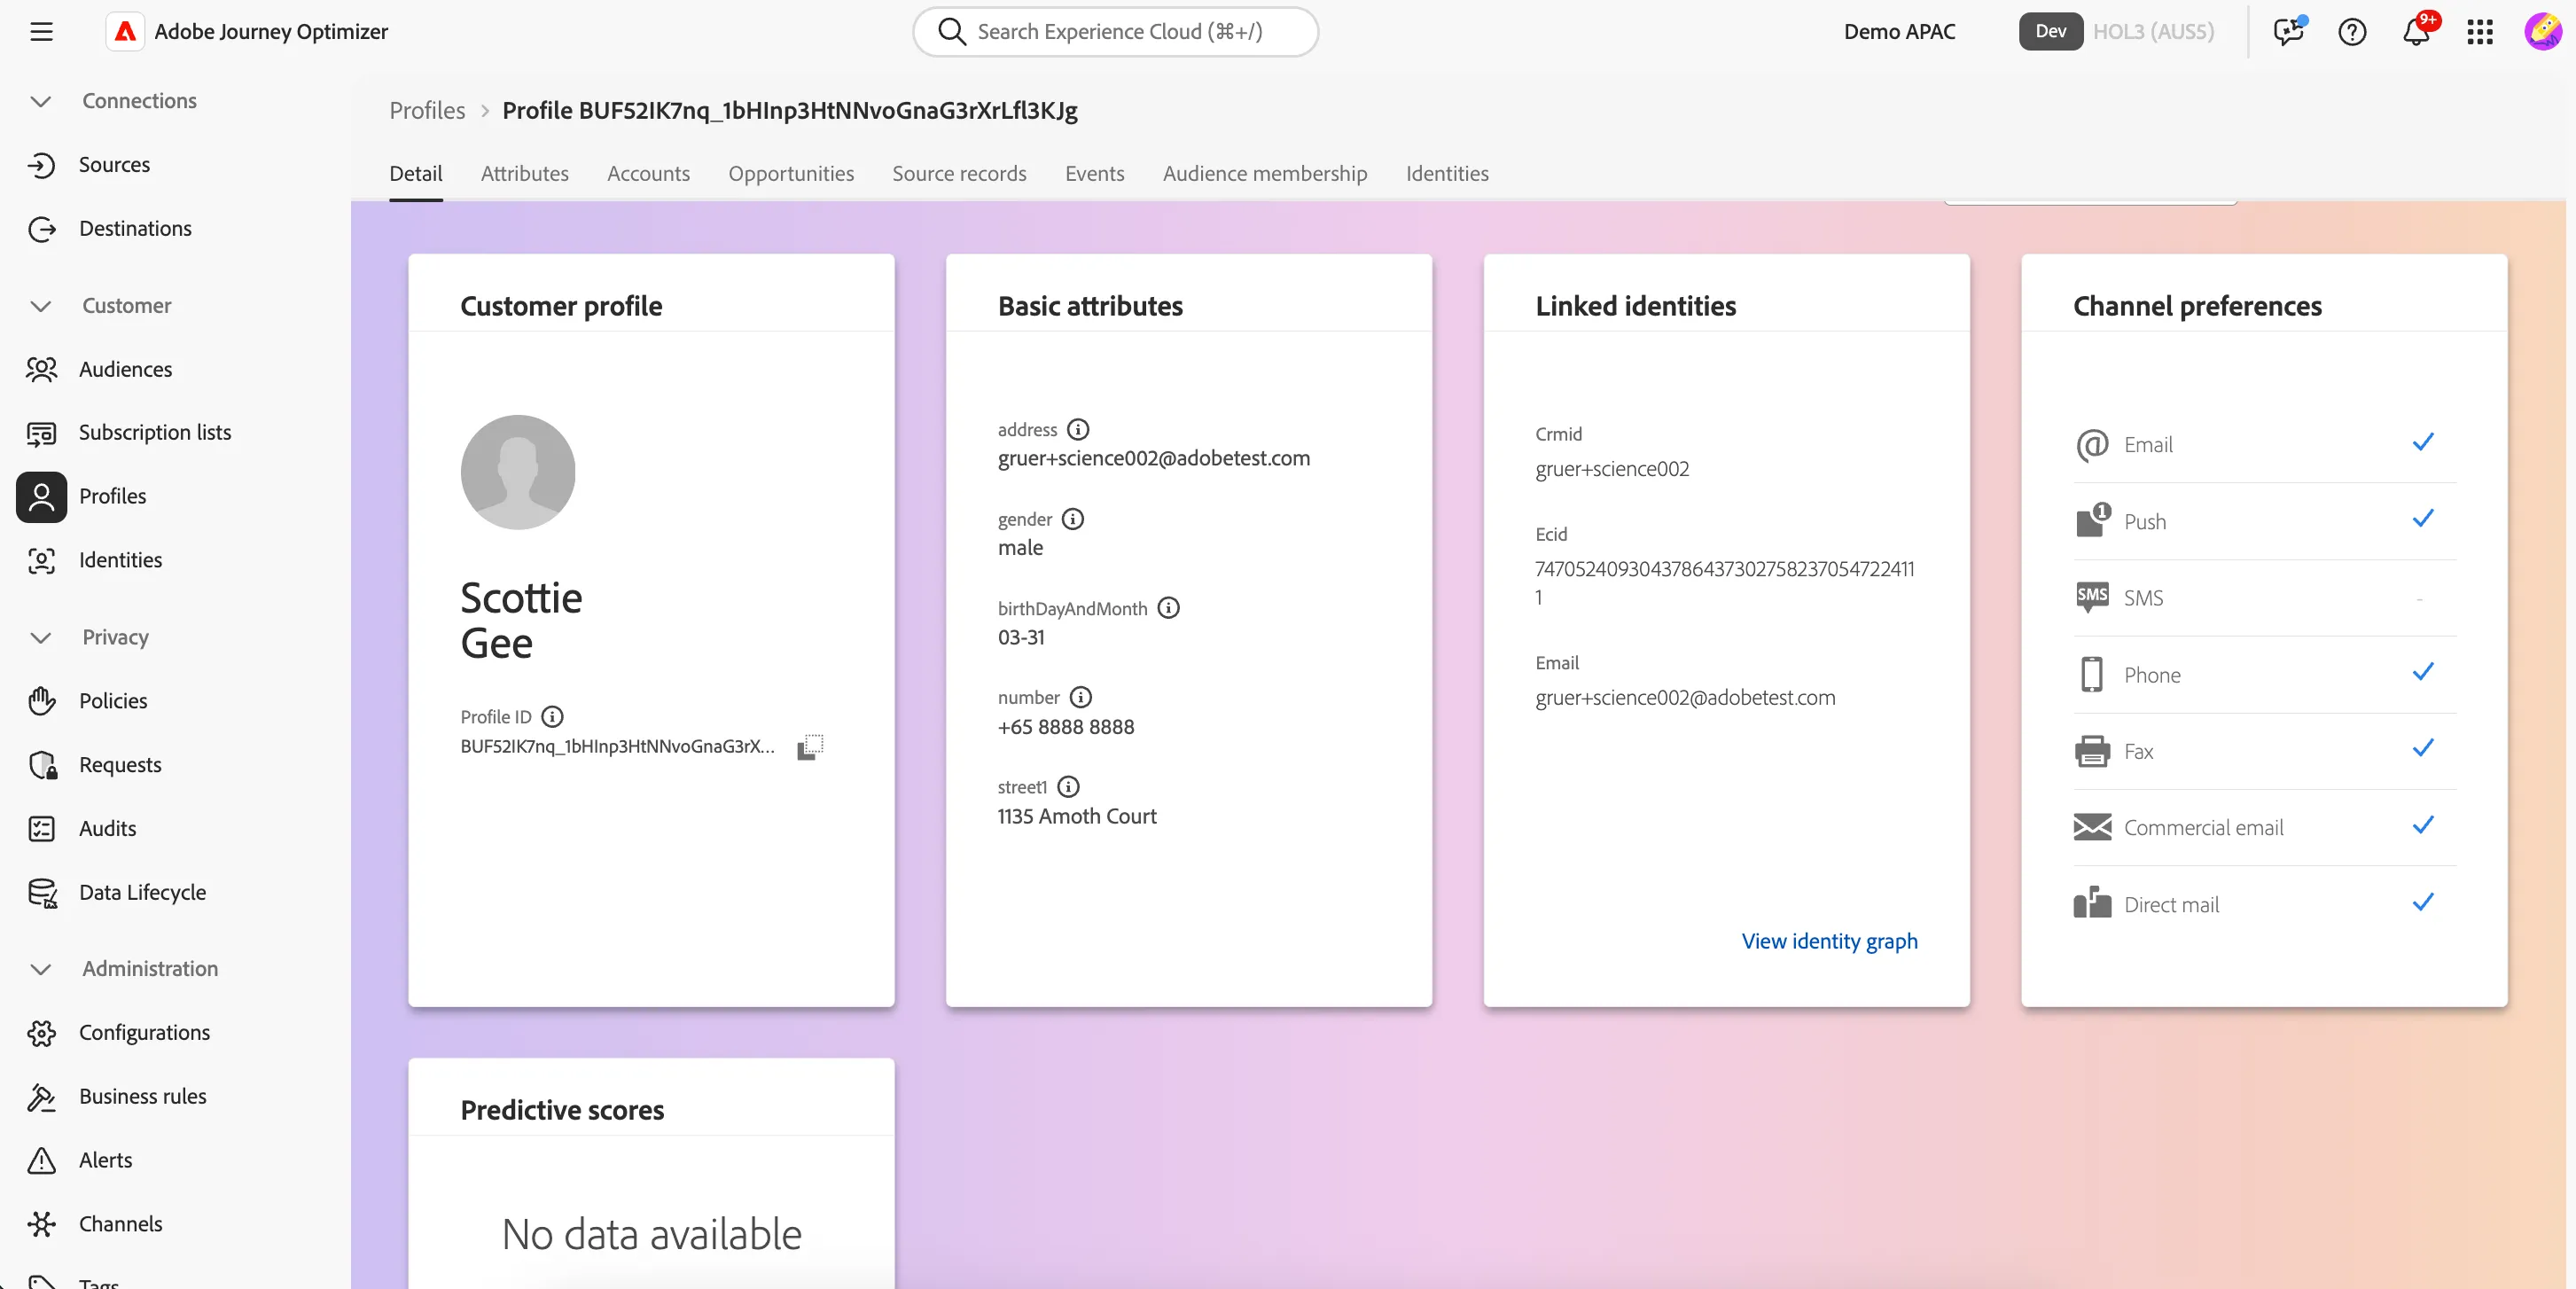Click the Business rules icon
Viewport: 2576px width, 1289px height.
tap(41, 1097)
